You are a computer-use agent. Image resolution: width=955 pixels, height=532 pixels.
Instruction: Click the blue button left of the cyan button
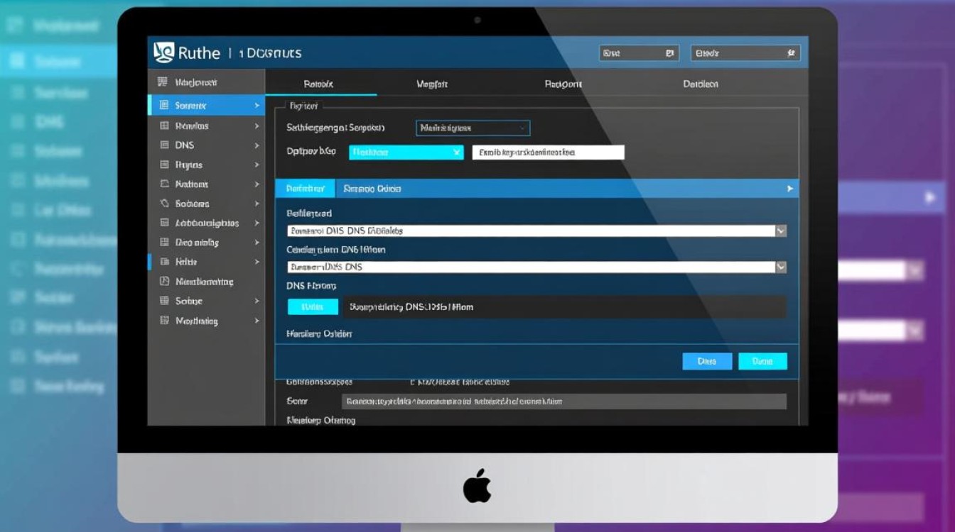tap(707, 361)
